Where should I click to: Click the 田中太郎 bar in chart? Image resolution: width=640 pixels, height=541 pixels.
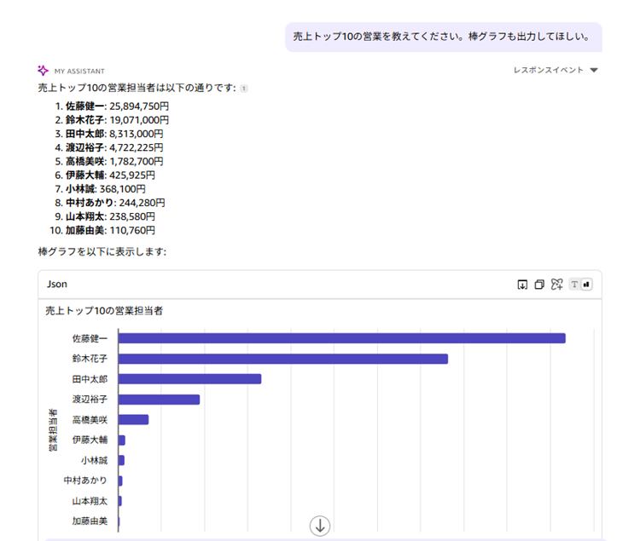pos(189,379)
